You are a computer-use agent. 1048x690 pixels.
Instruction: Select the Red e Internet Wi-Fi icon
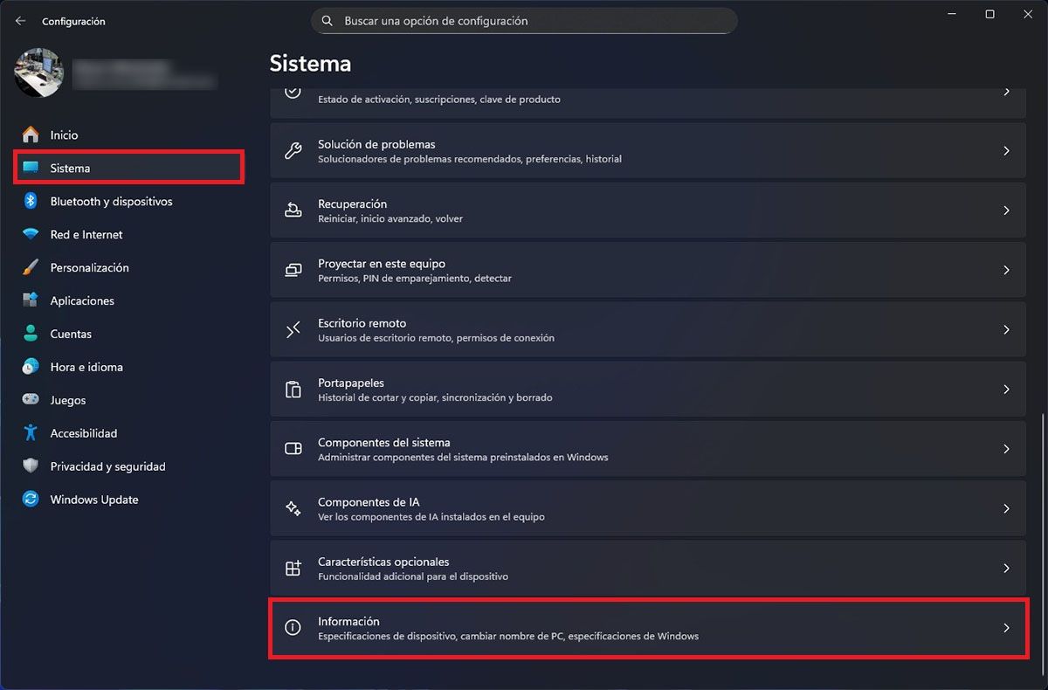(31, 235)
